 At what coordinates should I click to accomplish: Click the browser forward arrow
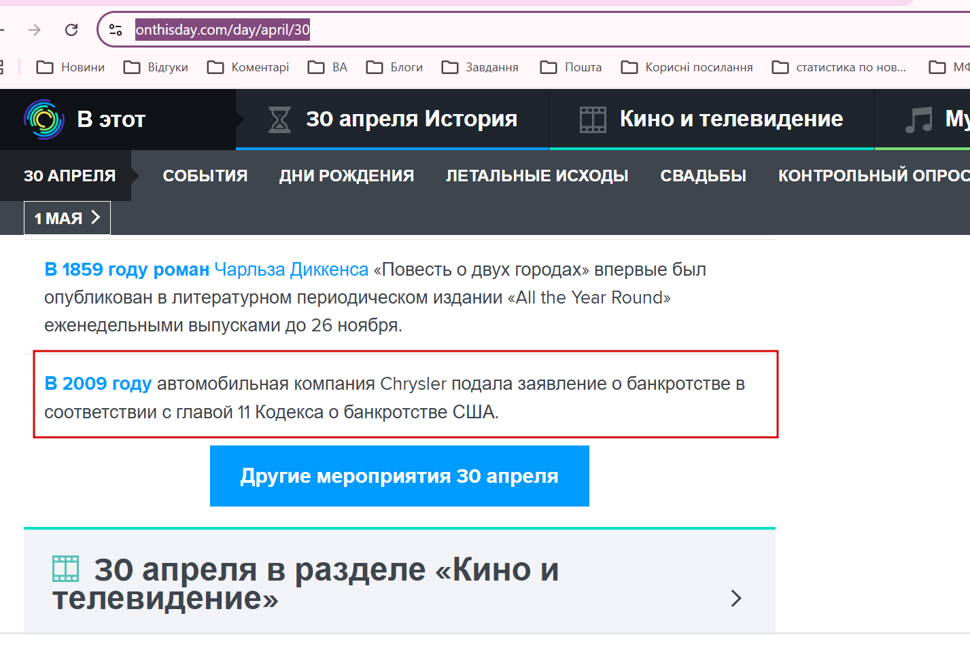point(35,30)
